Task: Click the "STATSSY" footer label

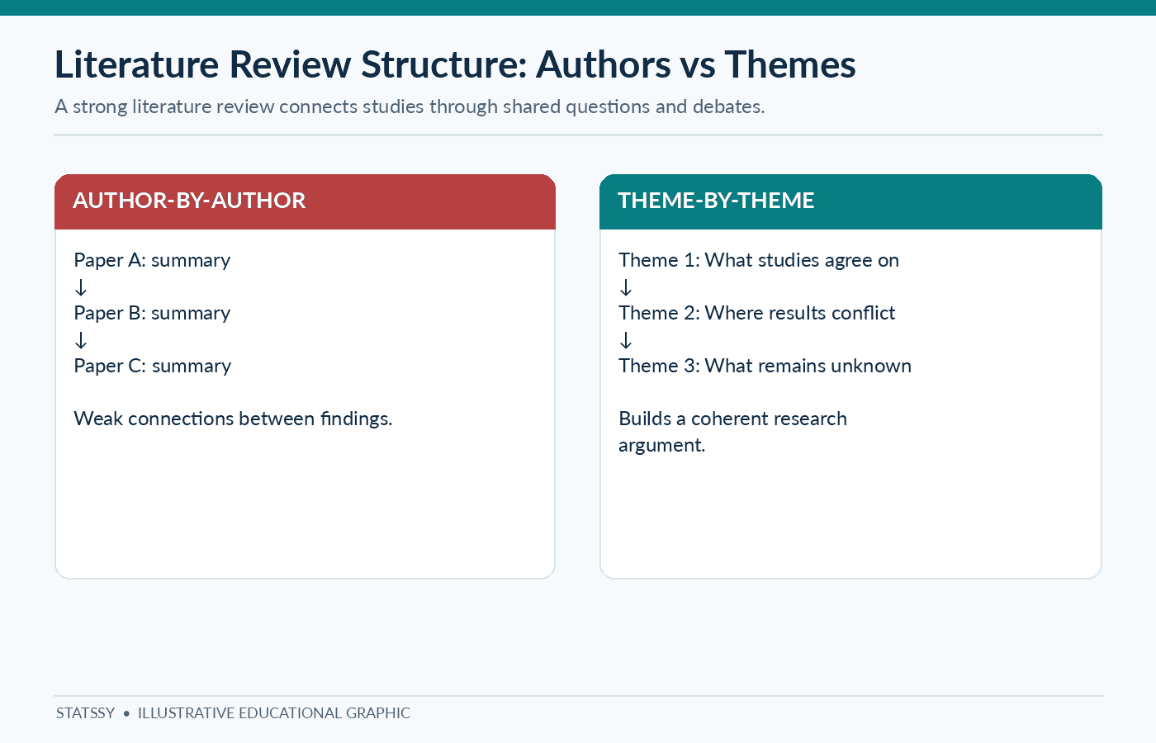Action: click(86, 713)
